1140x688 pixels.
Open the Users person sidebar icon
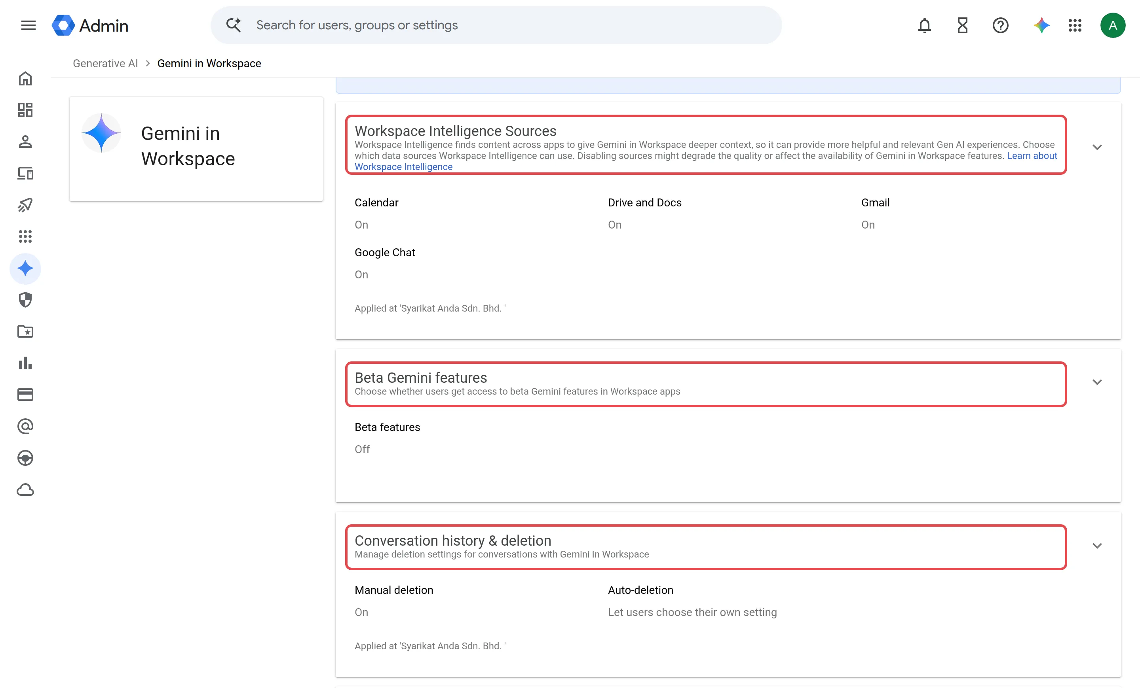pyautogui.click(x=25, y=142)
